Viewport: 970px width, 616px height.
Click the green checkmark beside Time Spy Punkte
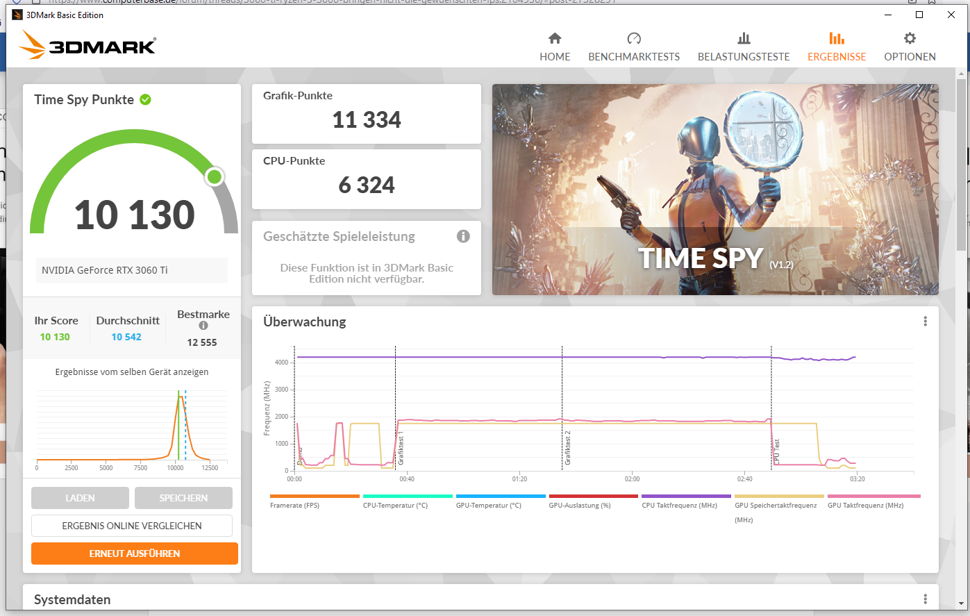coord(145,99)
